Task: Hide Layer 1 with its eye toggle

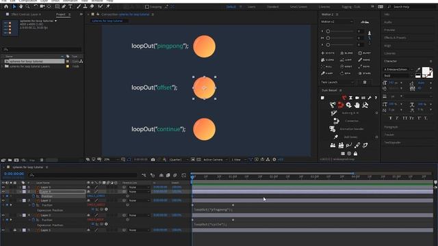Action: tap(3, 230)
